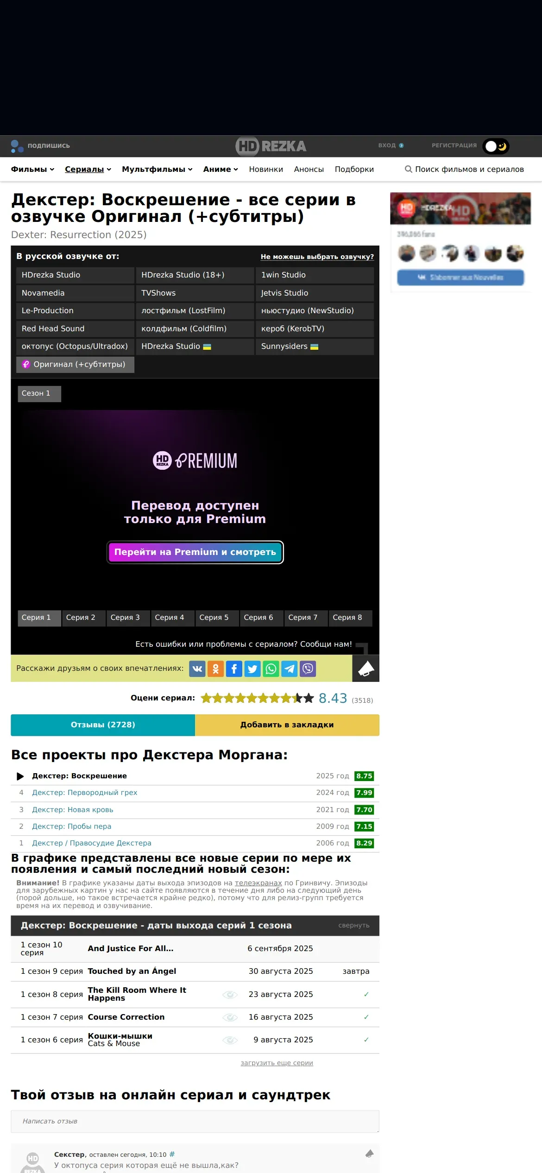Share via VK icon
This screenshot has height=1173, width=542.
[x=197, y=669]
